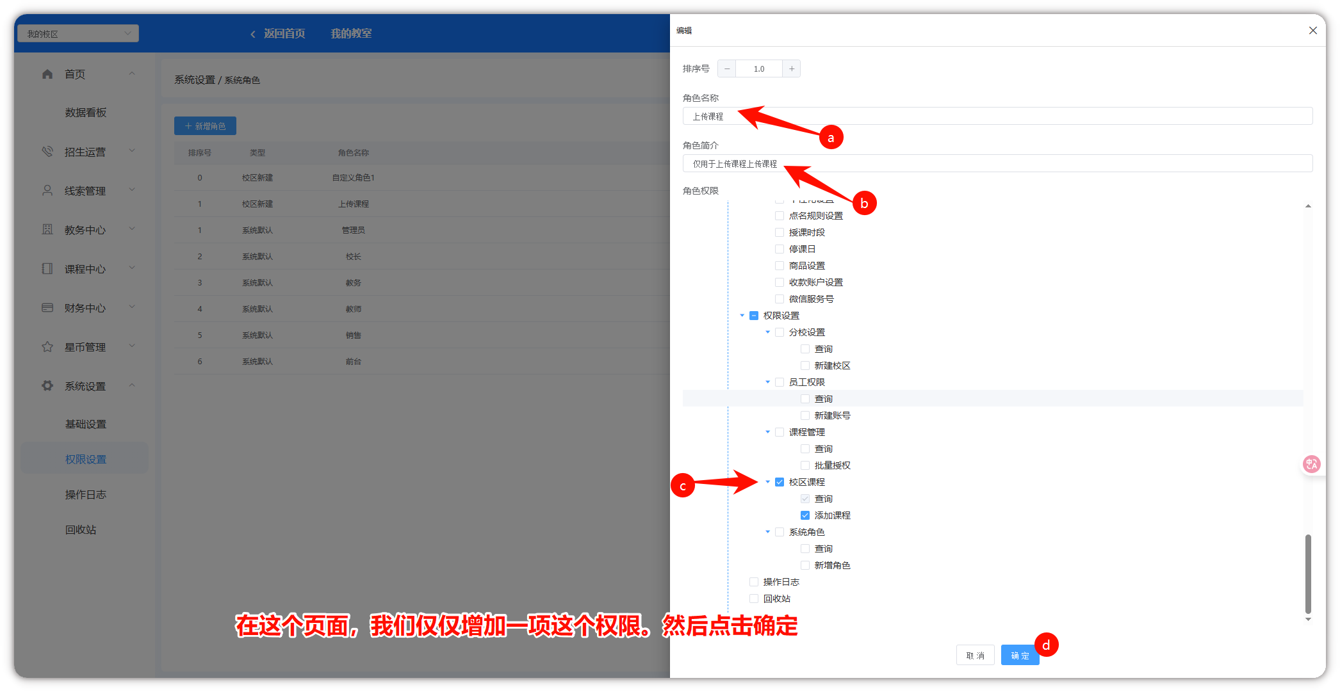Uncheck the 校区课程 checkbox
Viewport: 1340px width, 692px height.
click(780, 482)
